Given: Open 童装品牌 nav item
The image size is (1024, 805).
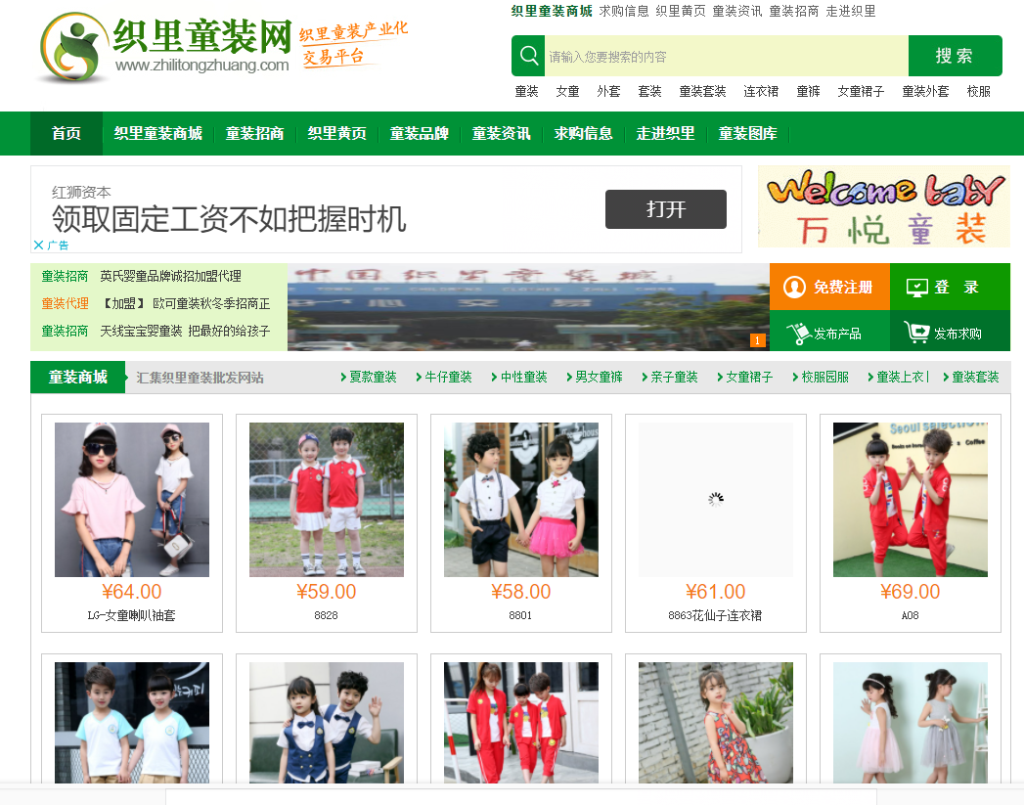Looking at the screenshot, I should (420, 133).
